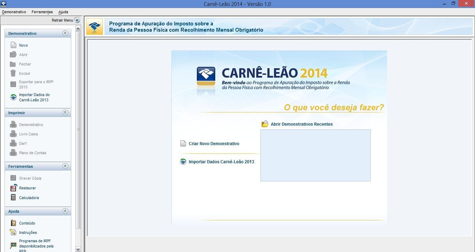Open the Ferramentas menu in the menu bar
This screenshot has height=252, width=475.
click(42, 12)
